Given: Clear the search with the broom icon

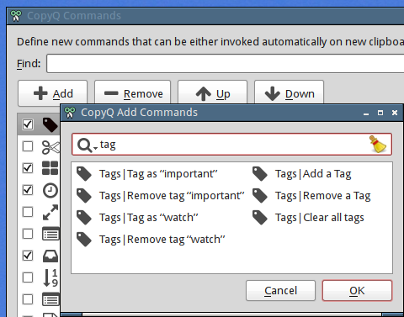Looking at the screenshot, I should point(378,144).
